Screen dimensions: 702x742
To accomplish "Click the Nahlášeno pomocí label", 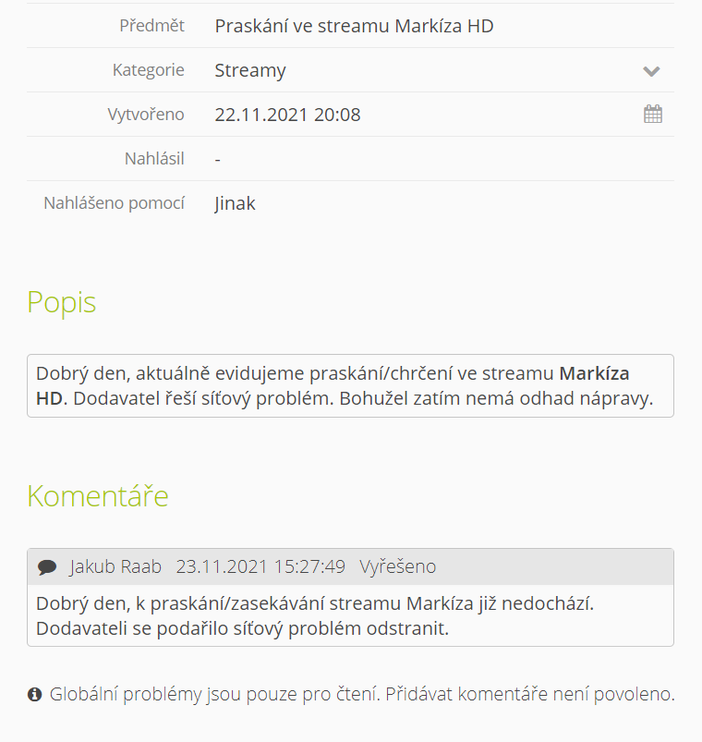I will [x=114, y=203].
